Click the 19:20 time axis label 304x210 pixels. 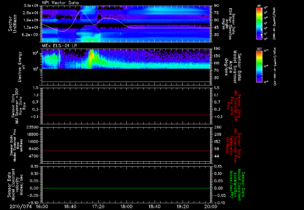pos(183,206)
